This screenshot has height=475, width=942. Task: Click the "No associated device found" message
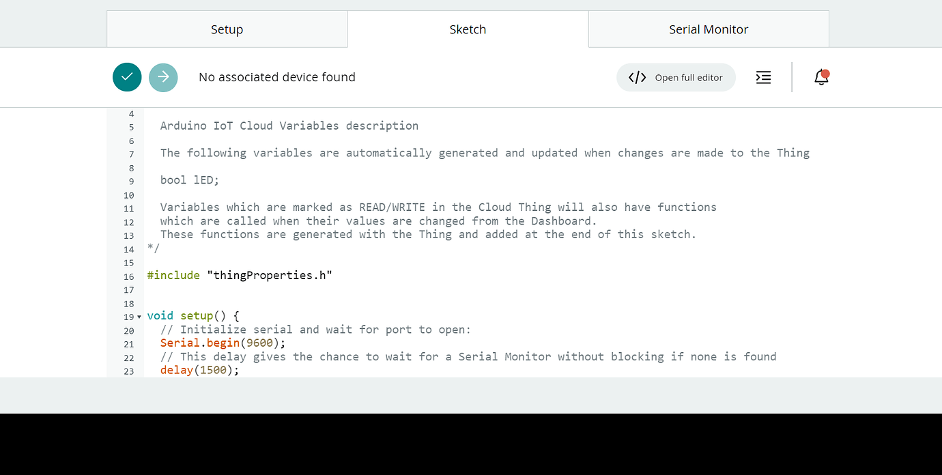tap(276, 77)
